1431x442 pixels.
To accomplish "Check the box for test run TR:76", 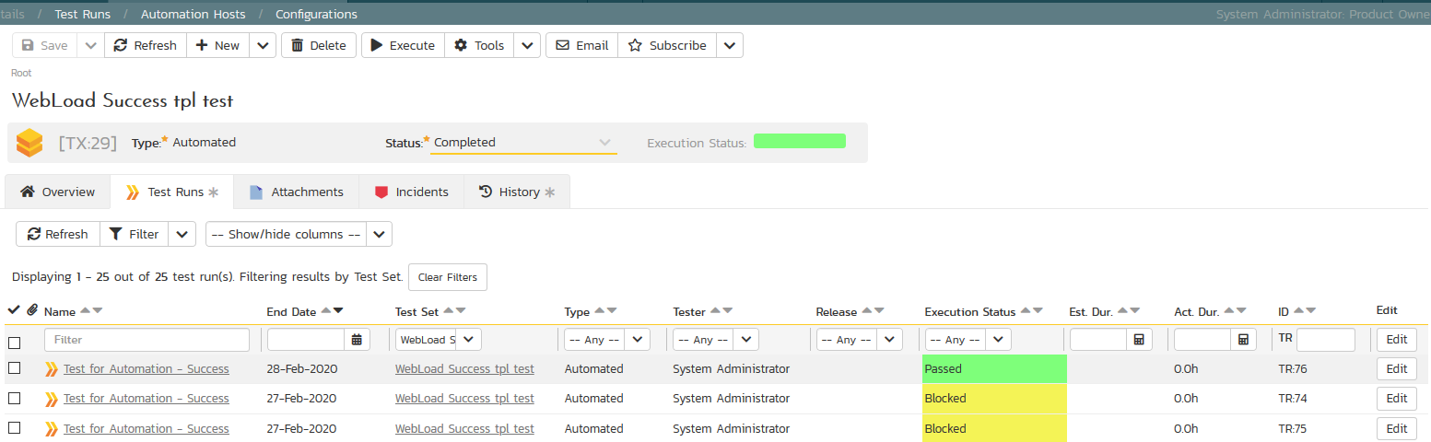I will (x=14, y=368).
